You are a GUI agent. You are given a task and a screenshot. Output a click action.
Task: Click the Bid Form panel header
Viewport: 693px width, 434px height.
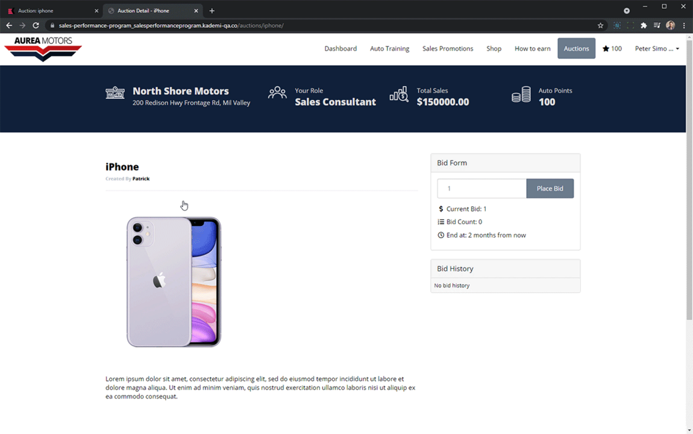(x=505, y=163)
